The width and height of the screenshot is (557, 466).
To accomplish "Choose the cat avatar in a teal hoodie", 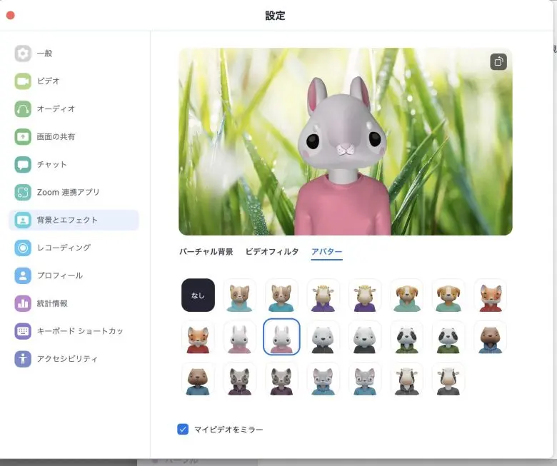I will [240, 295].
